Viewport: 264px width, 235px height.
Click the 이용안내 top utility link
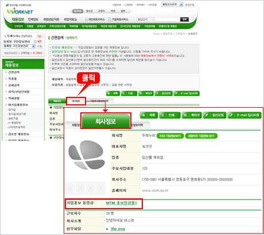coord(117,5)
